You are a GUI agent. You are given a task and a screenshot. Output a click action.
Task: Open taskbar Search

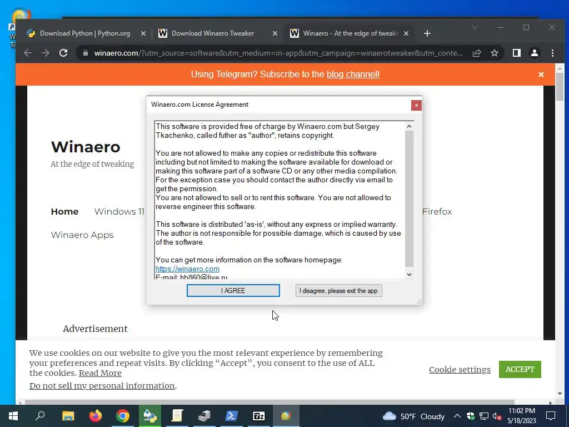click(40, 416)
